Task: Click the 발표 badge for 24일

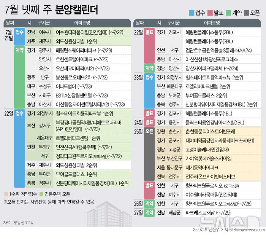Action: coord(149,123)
